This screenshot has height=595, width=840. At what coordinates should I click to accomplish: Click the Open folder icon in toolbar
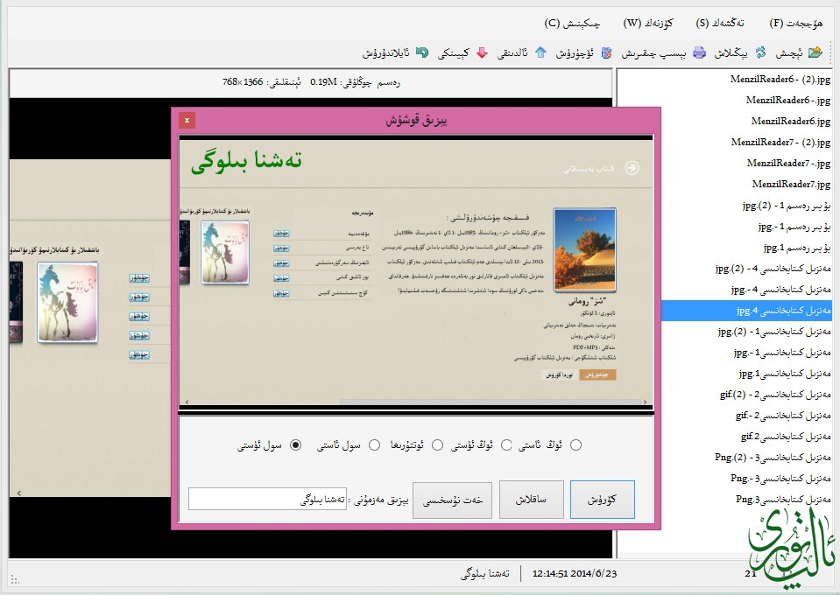click(815, 52)
